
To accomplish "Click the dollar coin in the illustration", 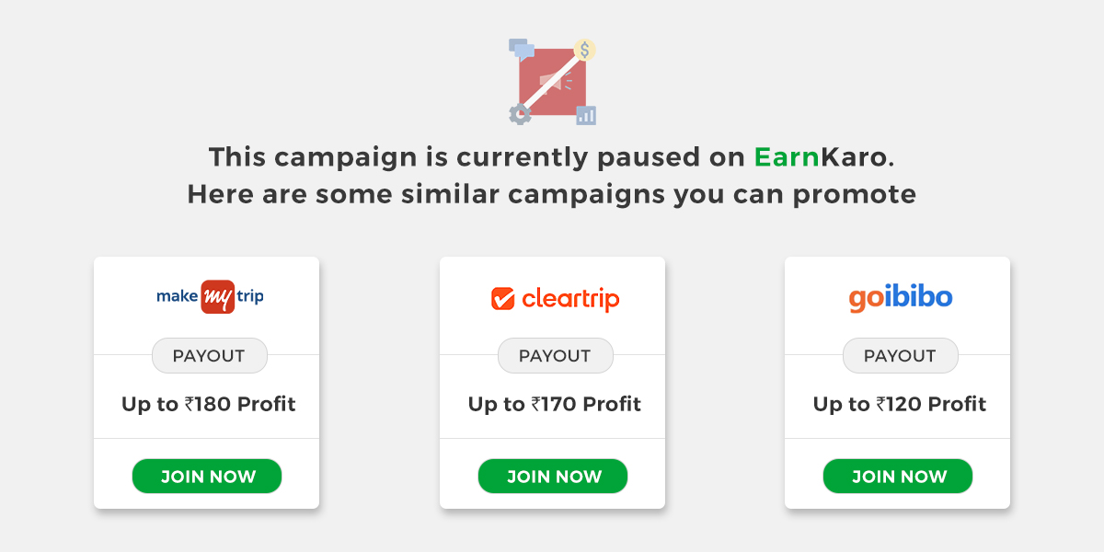I will 586,48.
